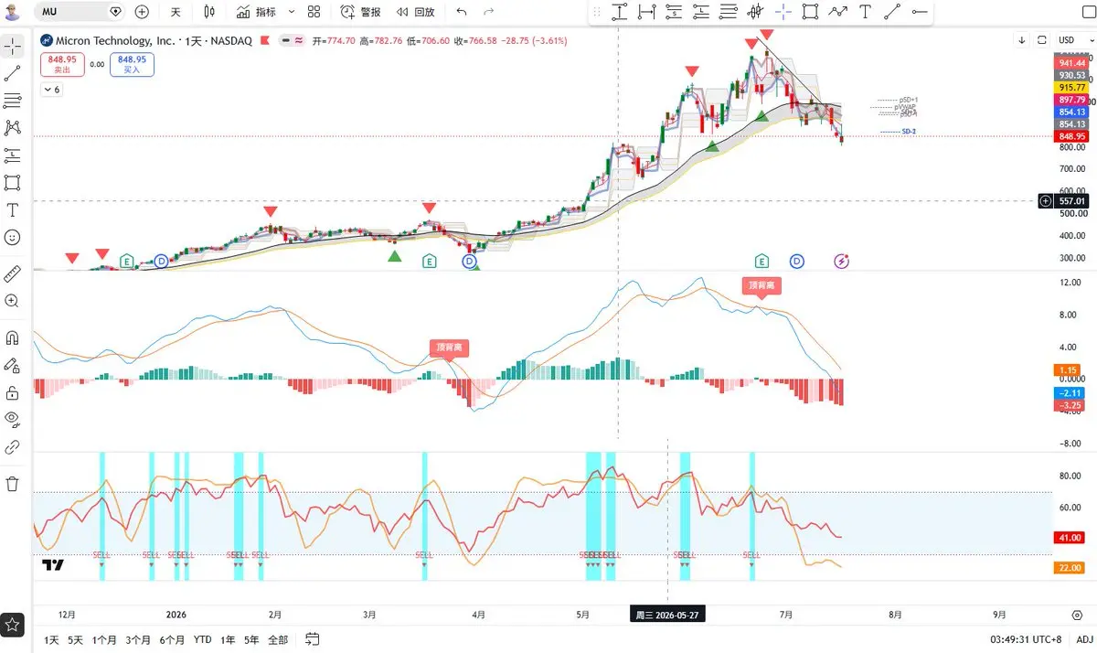The image size is (1097, 653).
Task: Select the 5年 time range
Action: [x=251, y=639]
